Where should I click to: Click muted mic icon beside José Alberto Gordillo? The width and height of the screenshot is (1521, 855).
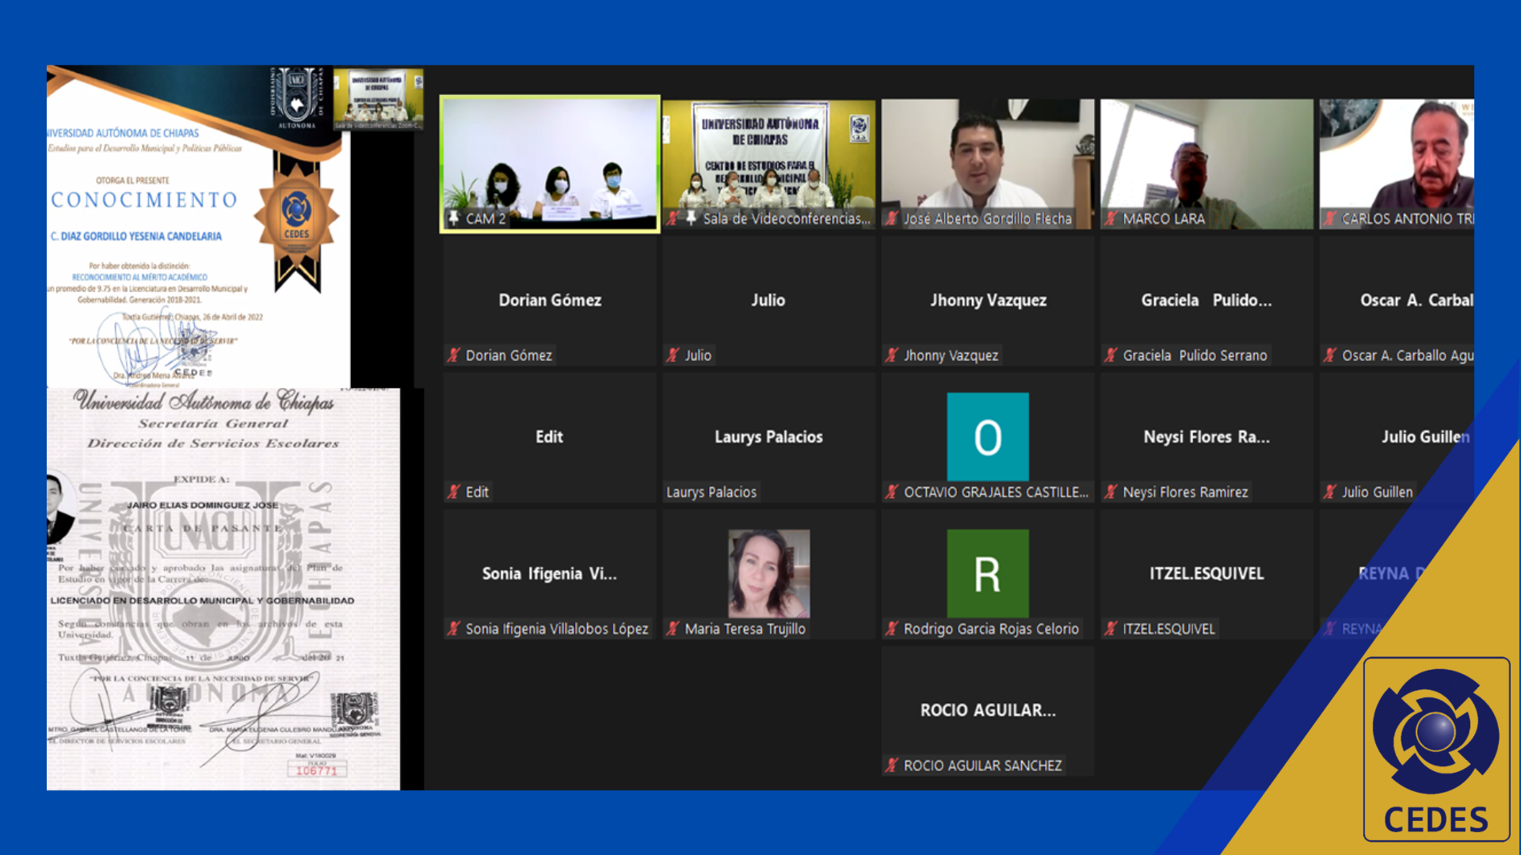(x=892, y=218)
